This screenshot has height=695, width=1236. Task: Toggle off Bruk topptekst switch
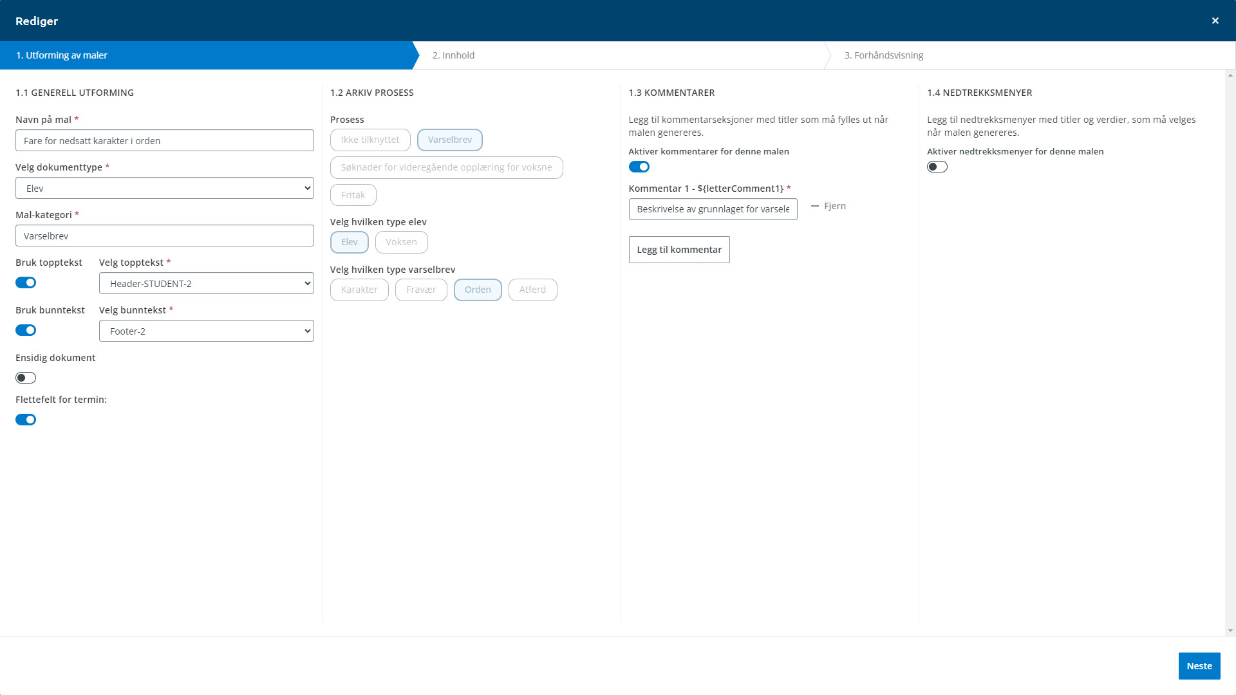(x=26, y=283)
